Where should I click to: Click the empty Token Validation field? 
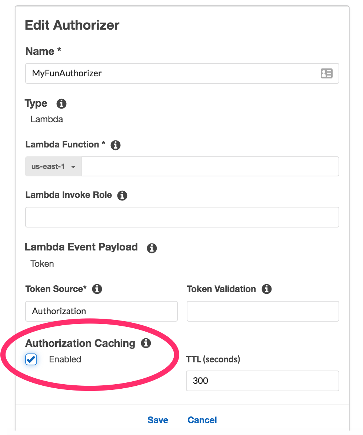[x=263, y=311]
